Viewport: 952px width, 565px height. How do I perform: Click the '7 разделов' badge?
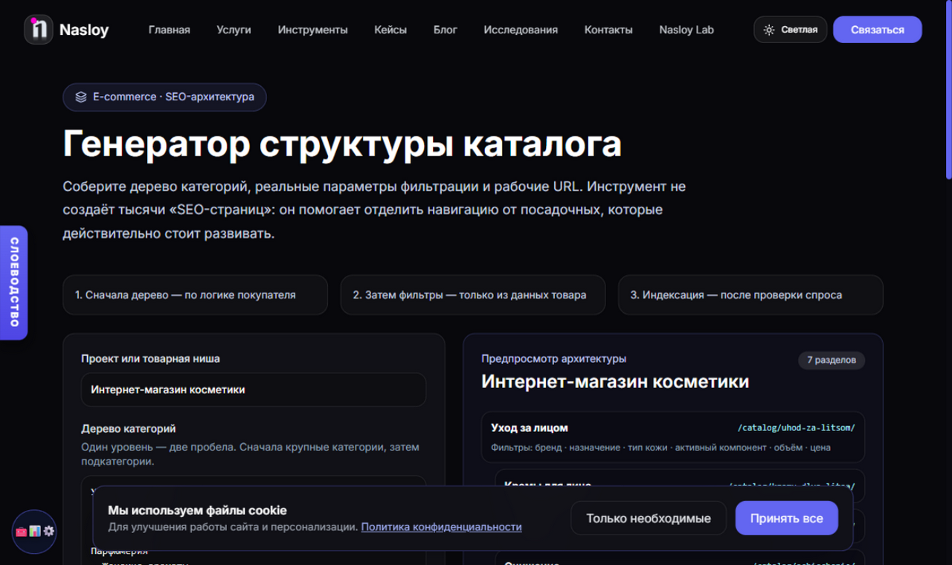[832, 360]
